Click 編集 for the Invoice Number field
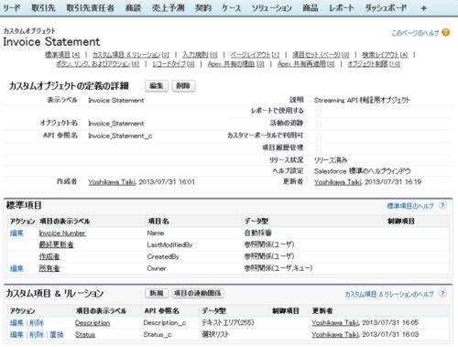Image resolution: width=458 pixels, height=347 pixels. 16,233
